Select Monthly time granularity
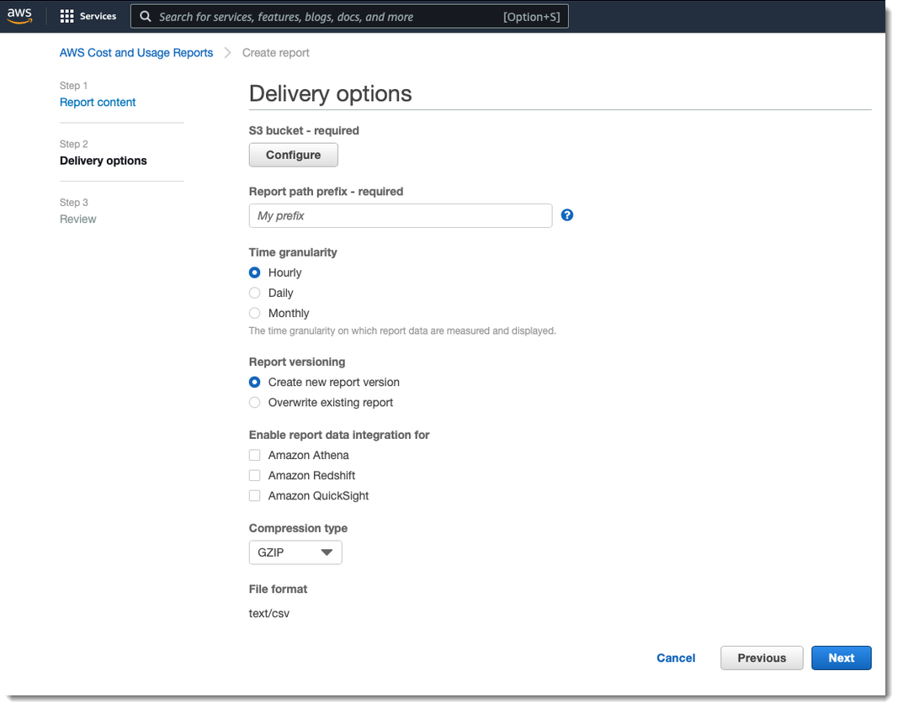898x708 pixels. [x=255, y=313]
